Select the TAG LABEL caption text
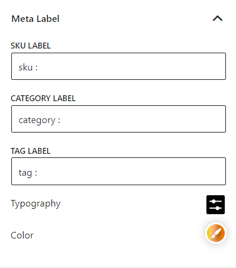The width and height of the screenshot is (236, 268). 31,151
